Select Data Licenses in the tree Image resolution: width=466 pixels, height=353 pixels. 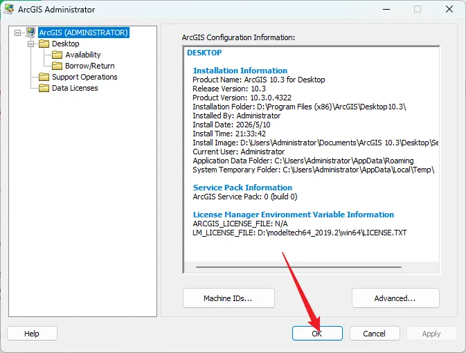tap(75, 88)
